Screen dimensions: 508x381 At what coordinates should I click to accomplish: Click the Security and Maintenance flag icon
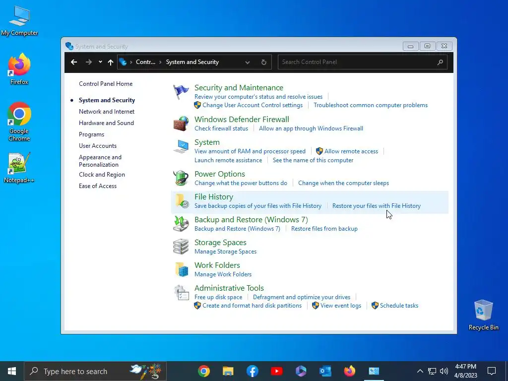[181, 92]
